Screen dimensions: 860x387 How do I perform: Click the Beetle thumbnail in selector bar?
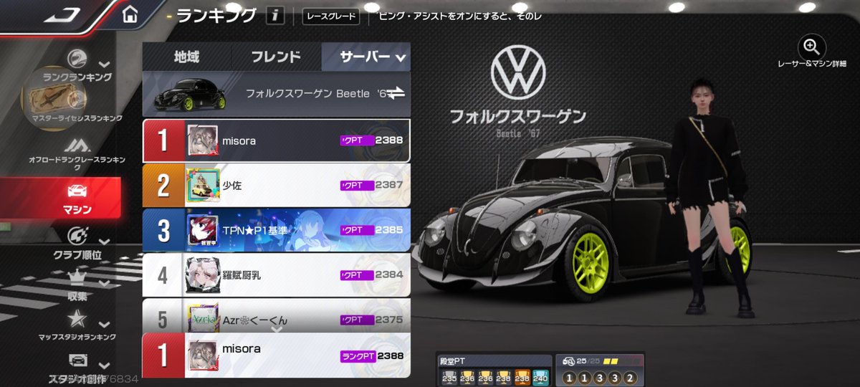[190, 94]
